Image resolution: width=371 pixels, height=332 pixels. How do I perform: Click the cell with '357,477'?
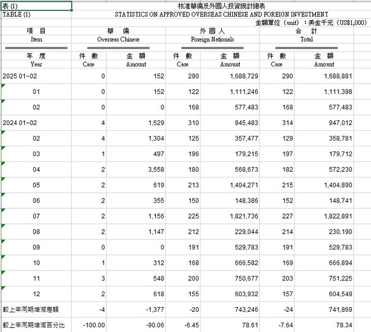pos(230,138)
